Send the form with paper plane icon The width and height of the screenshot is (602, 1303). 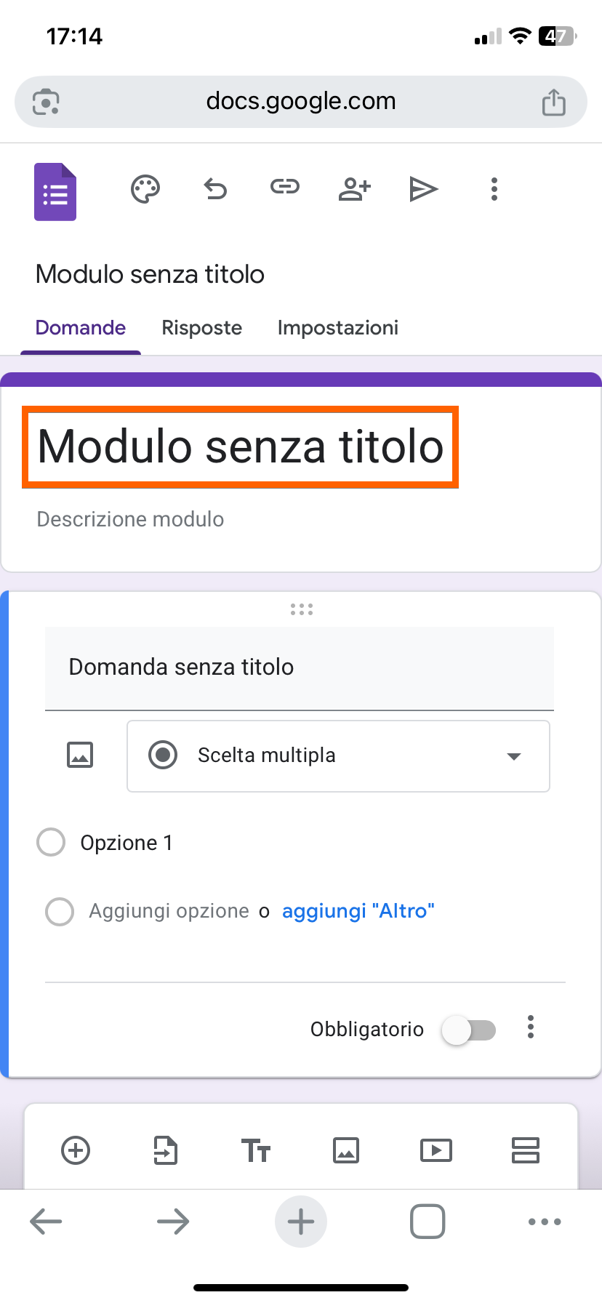(423, 190)
